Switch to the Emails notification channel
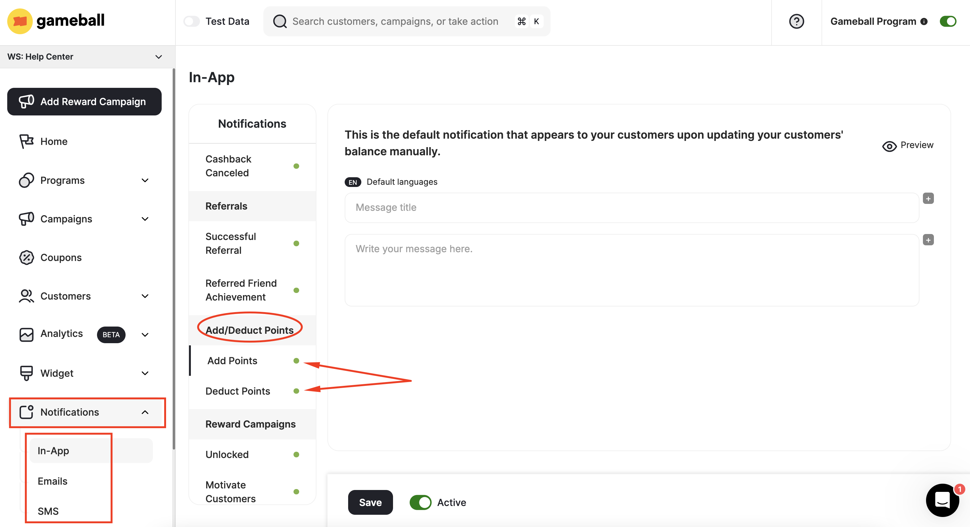The height and width of the screenshot is (527, 970). 52,481
